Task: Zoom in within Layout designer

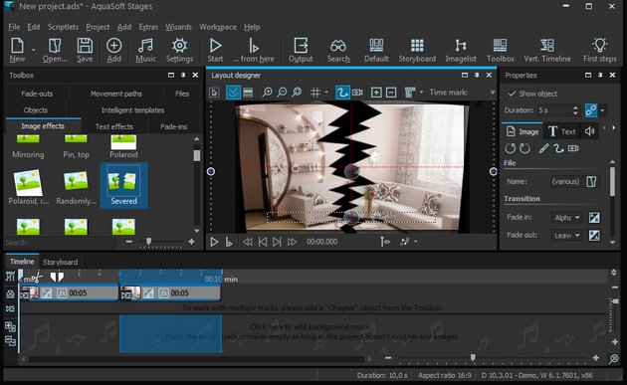Action: 267,93
